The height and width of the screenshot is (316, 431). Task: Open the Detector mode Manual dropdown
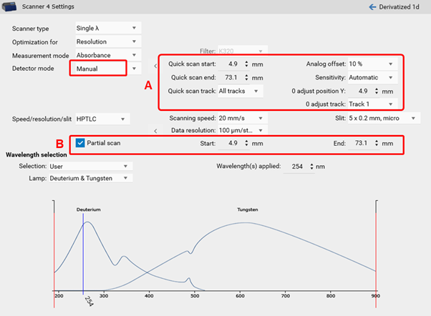(x=99, y=69)
